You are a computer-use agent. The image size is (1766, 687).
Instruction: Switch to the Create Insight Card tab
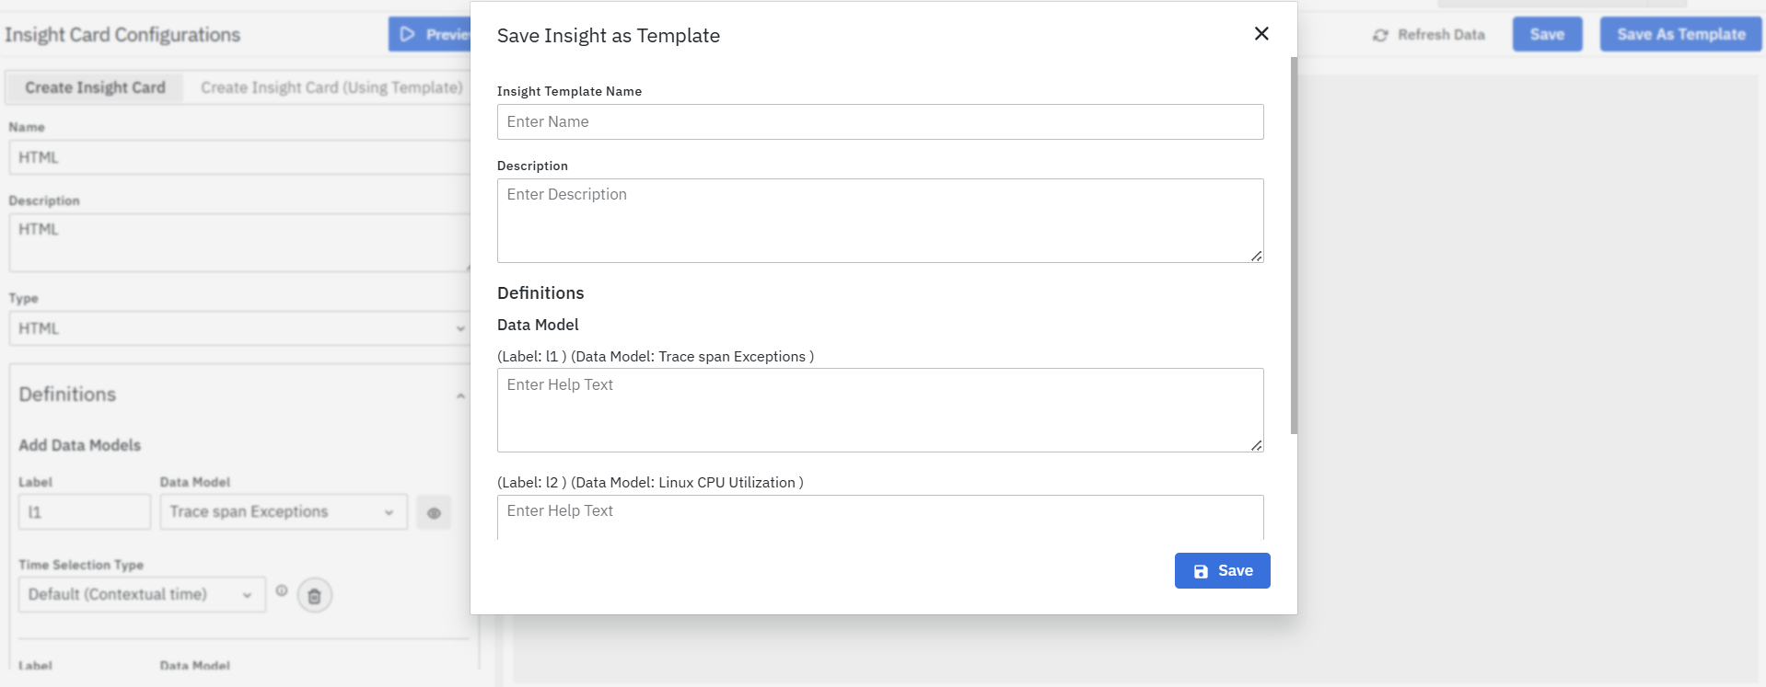(95, 87)
